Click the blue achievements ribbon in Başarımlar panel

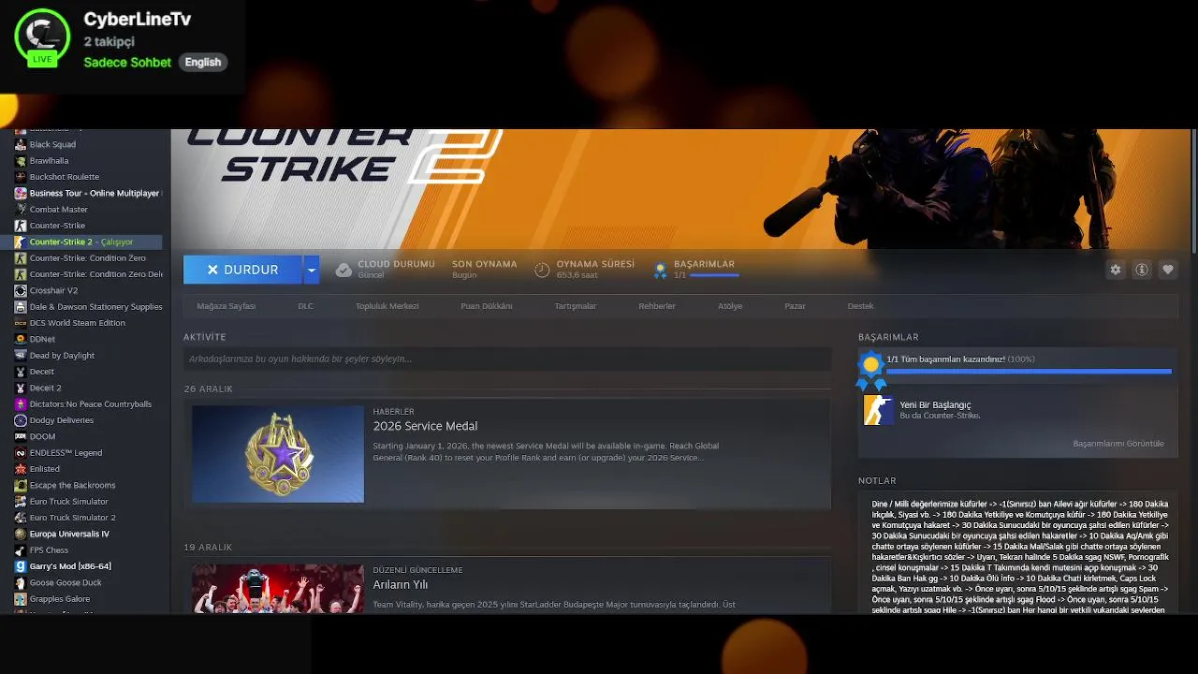(871, 371)
